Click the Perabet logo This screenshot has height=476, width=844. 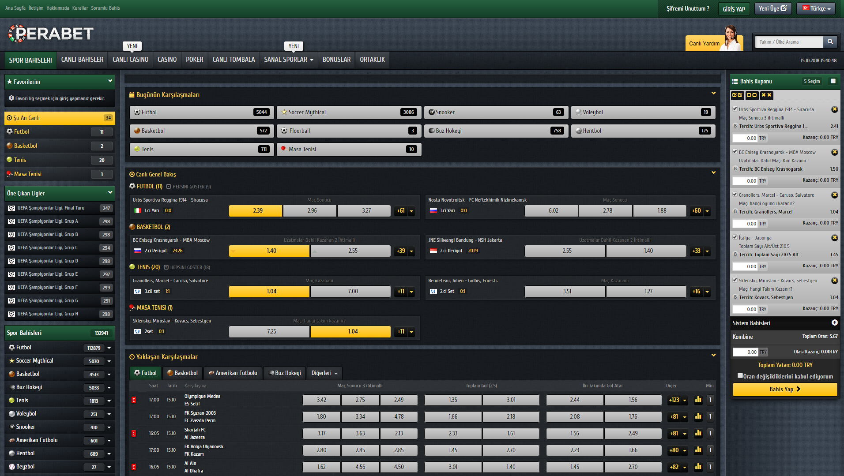tap(51, 34)
